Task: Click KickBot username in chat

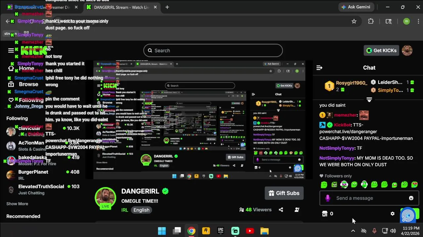Action: [342, 125]
